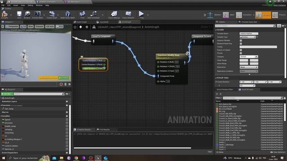
Task: Toggle the eye icon beside the Jumping variable
Action: 67,130
